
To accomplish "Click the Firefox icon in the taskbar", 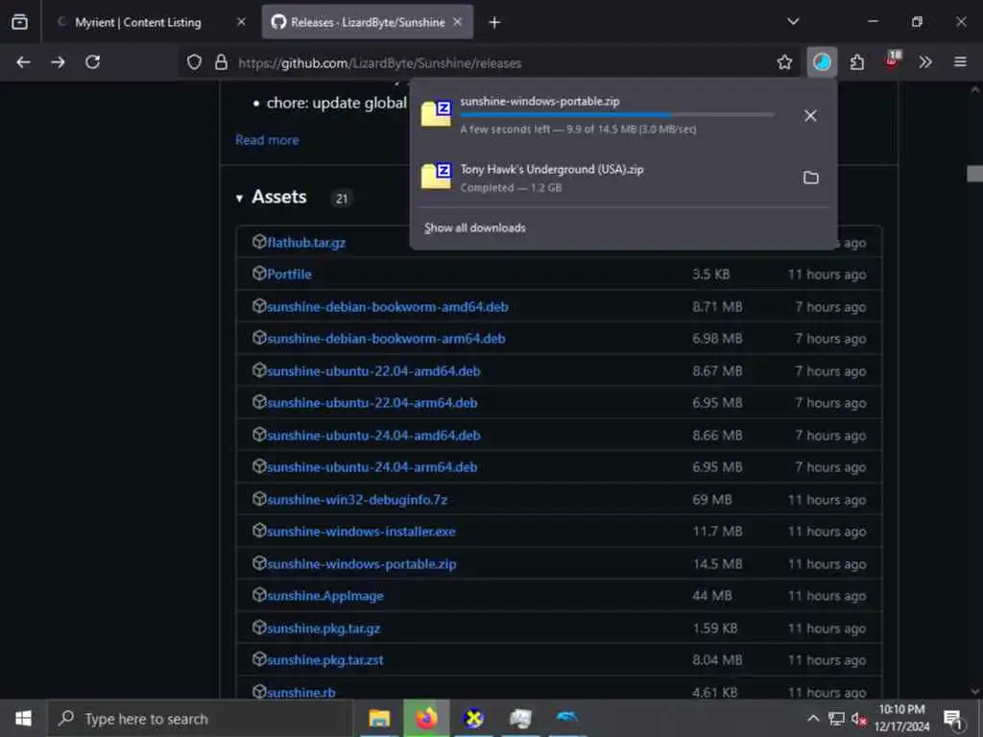I will 426,718.
